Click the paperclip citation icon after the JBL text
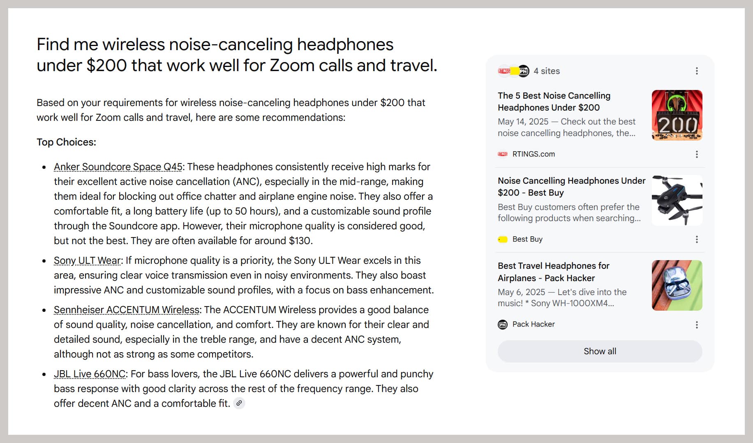 point(240,403)
